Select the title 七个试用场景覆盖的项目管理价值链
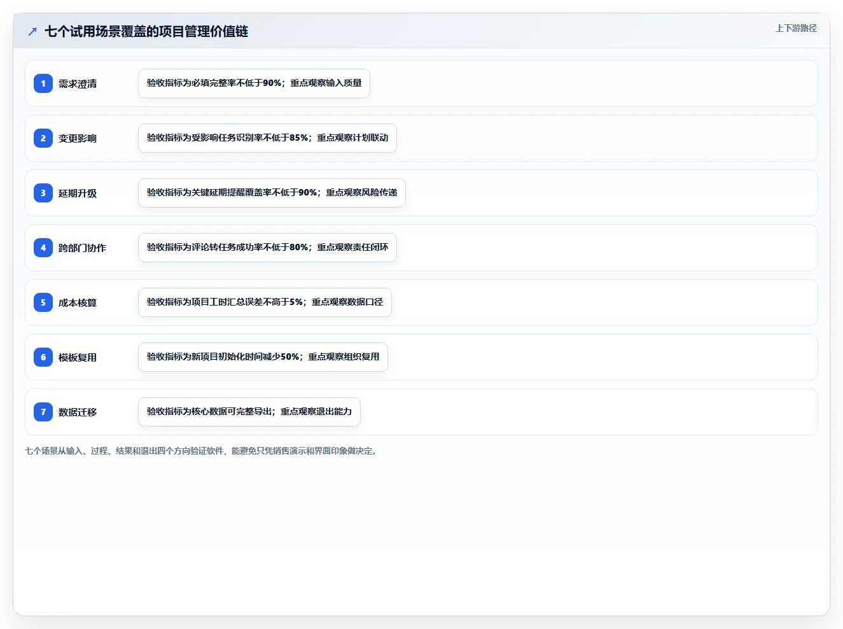This screenshot has height=629, width=843. click(x=146, y=31)
